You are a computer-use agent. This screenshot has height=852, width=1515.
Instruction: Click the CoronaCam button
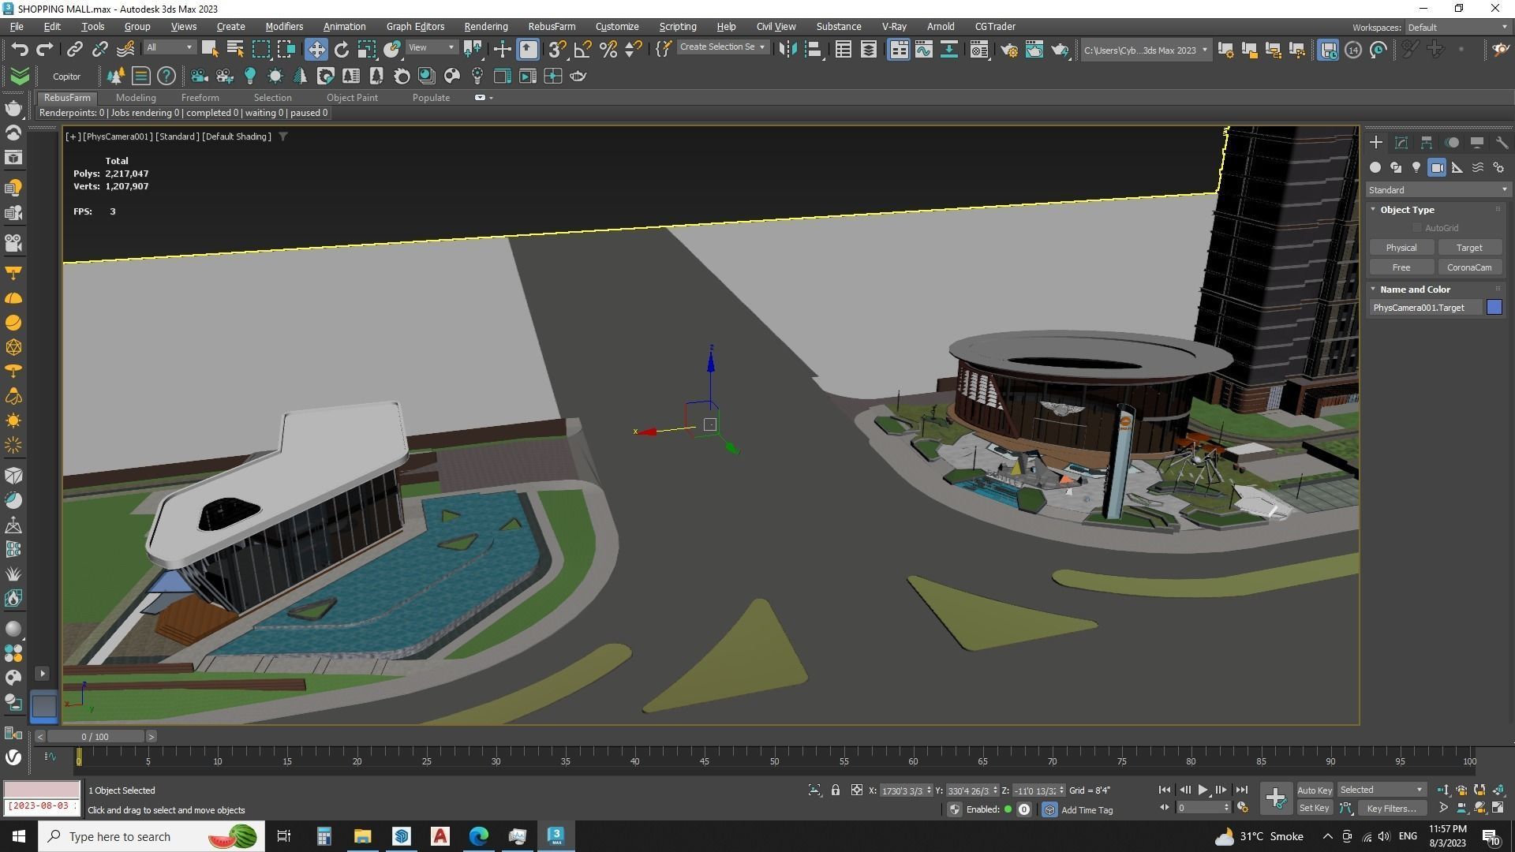pos(1468,267)
